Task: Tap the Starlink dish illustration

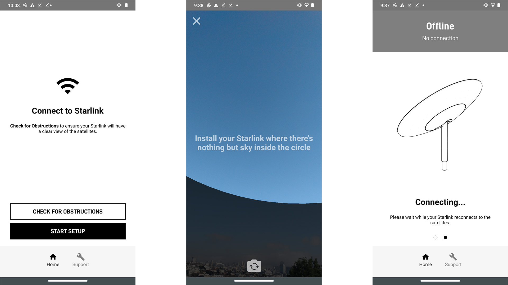Action: click(440, 125)
